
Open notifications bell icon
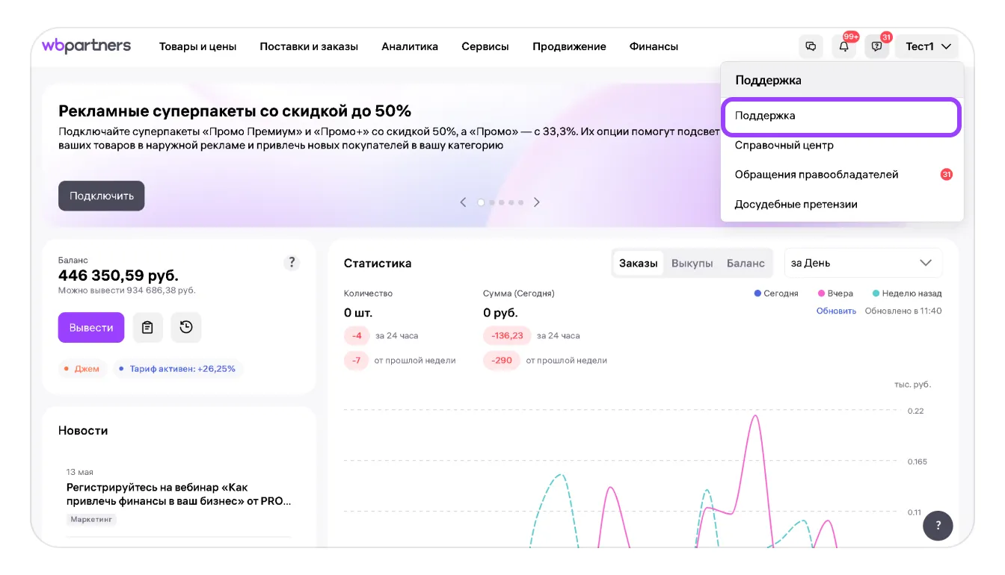(843, 46)
